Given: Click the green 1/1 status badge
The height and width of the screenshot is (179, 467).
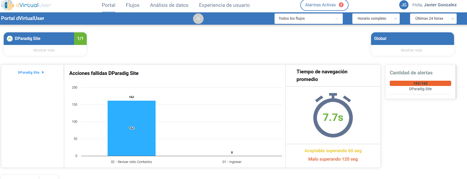Looking at the screenshot, I should pyautogui.click(x=80, y=39).
